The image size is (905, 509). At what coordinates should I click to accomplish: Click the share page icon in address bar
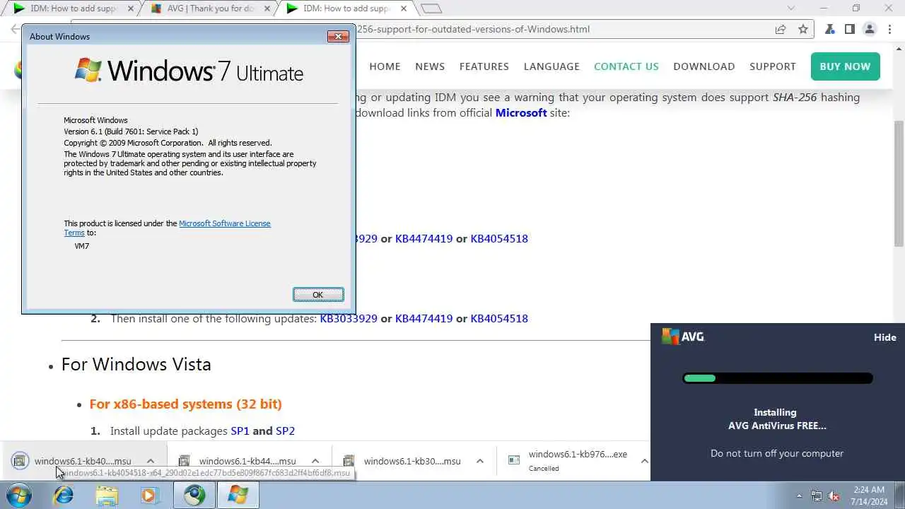(x=781, y=29)
